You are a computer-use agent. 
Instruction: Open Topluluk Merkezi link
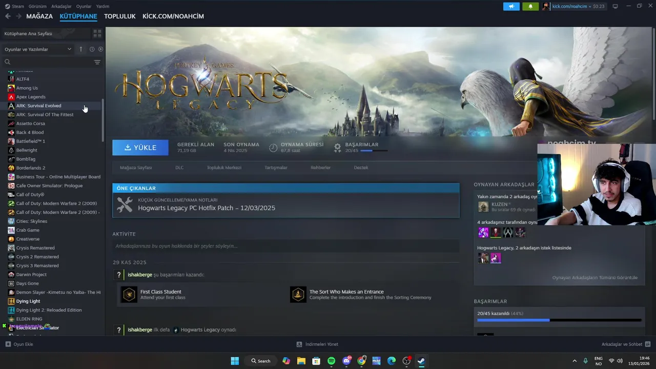224,168
